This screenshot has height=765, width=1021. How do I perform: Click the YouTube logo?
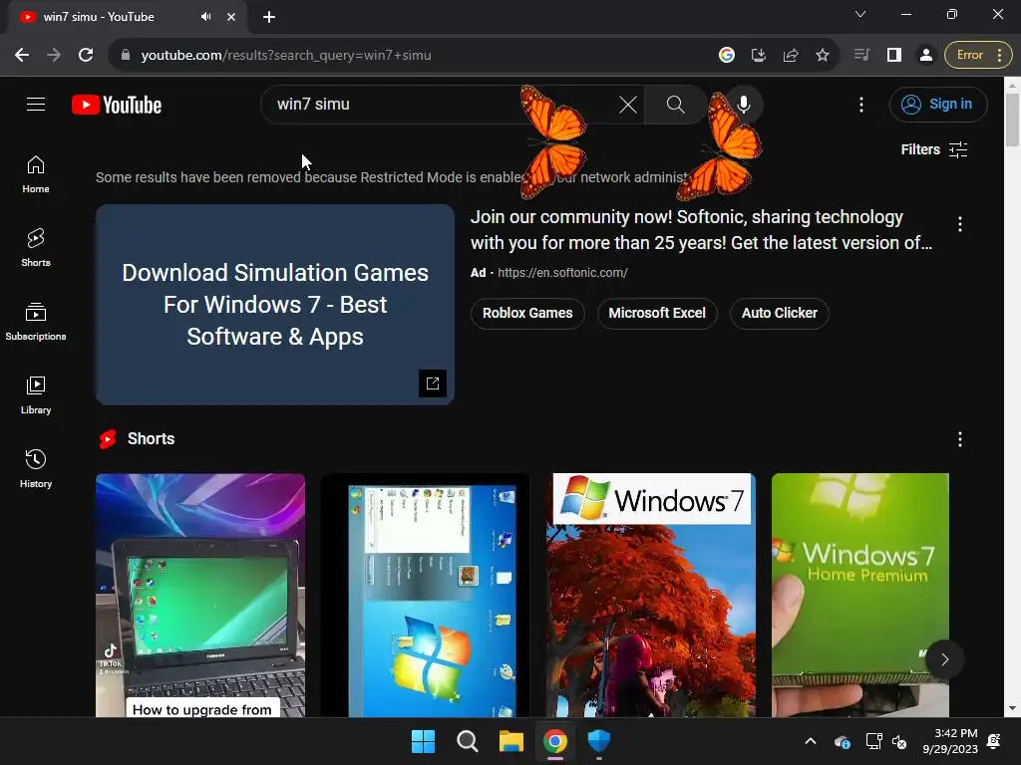click(x=117, y=105)
